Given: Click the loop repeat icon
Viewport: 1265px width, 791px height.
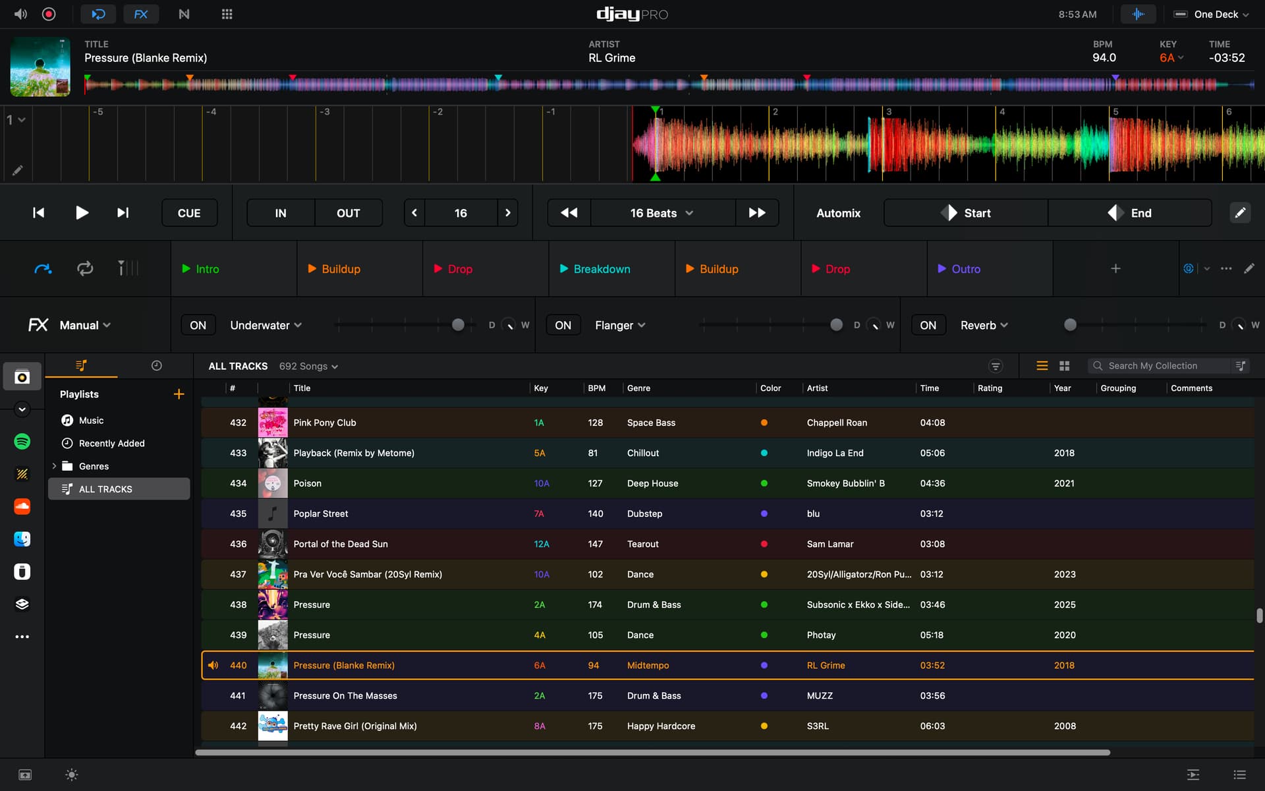Looking at the screenshot, I should [85, 268].
